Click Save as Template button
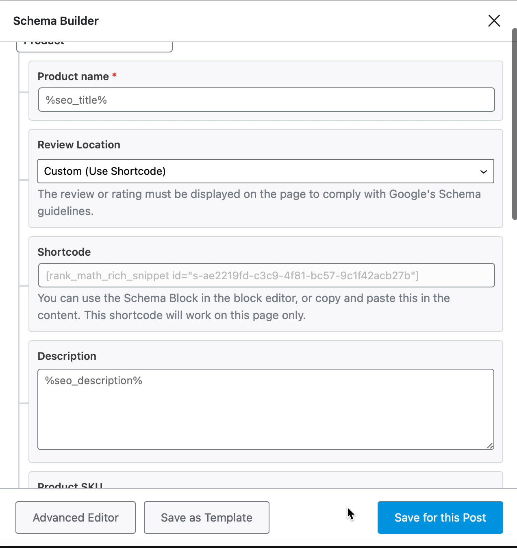Screen dimensions: 517x548 [x=206, y=518]
